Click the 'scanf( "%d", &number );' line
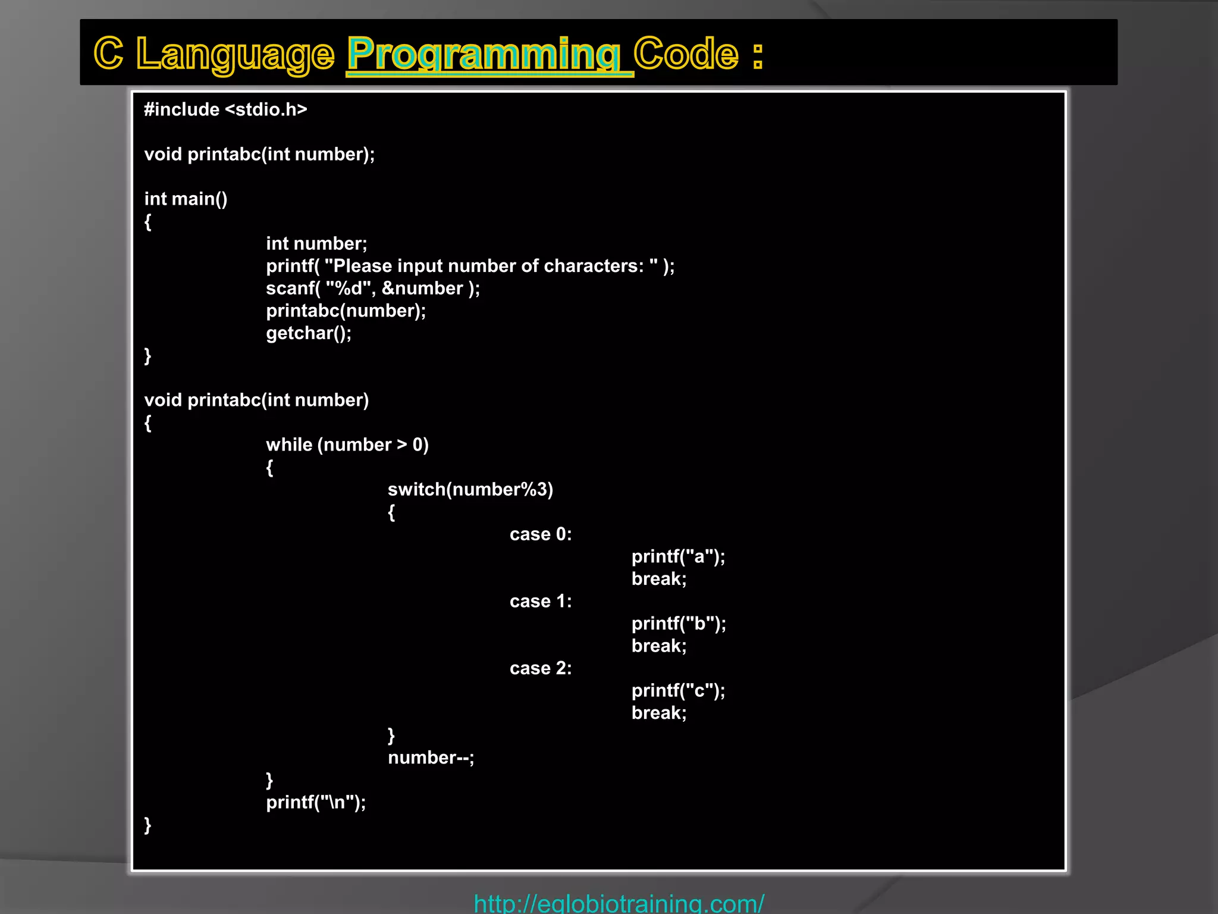Image resolution: width=1218 pixels, height=914 pixels. point(373,289)
